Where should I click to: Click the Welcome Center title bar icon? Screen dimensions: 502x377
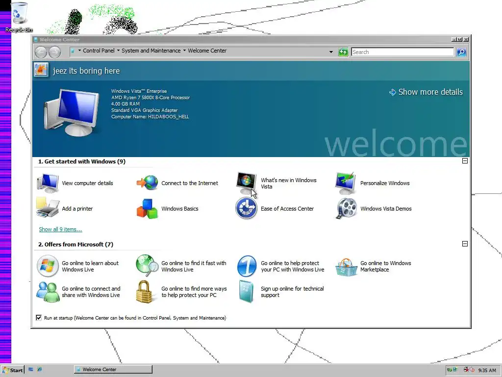tap(36, 39)
